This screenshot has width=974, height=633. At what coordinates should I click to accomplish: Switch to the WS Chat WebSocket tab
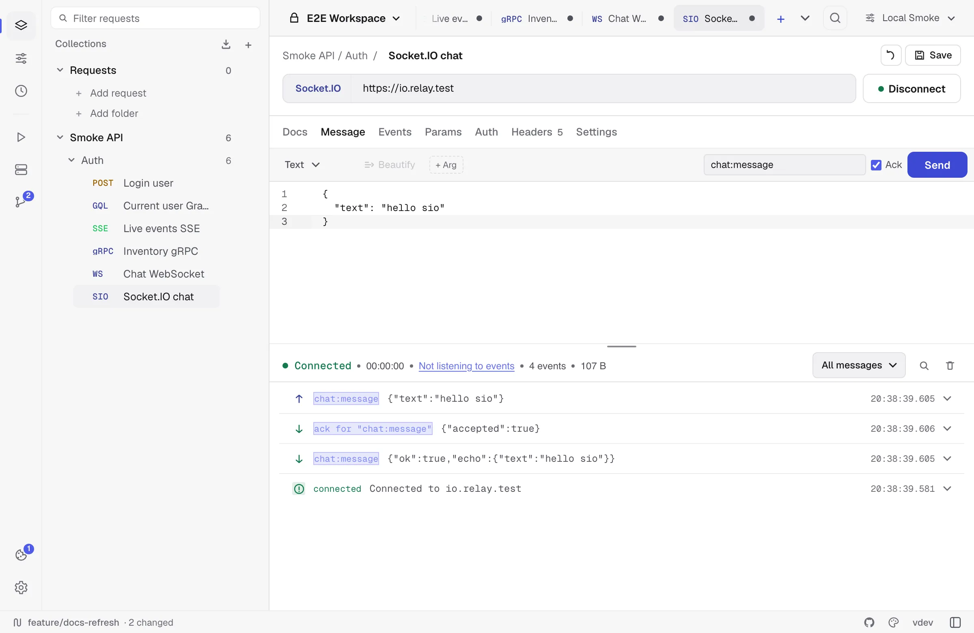(x=627, y=18)
